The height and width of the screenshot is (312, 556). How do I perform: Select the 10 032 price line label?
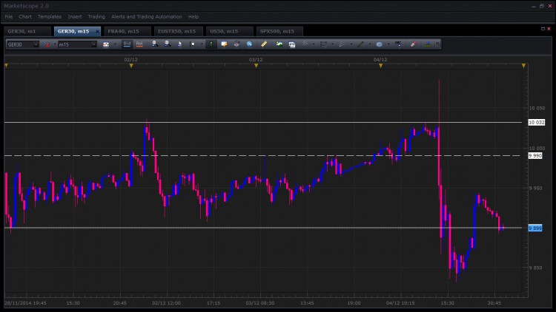pyautogui.click(x=537, y=123)
